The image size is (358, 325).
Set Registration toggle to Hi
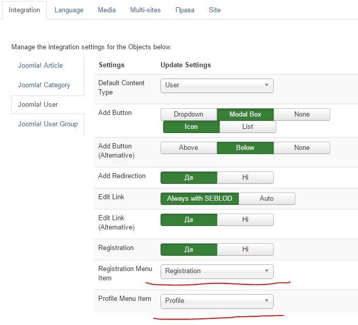tap(245, 250)
